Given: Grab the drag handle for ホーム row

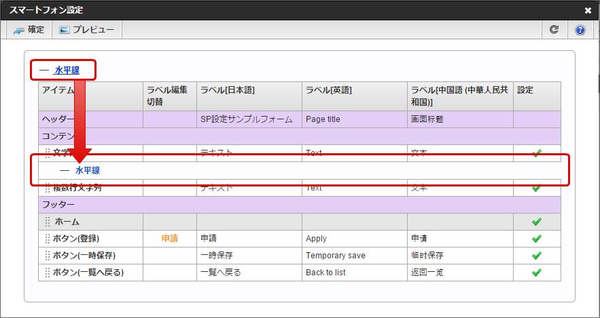Looking at the screenshot, I should (x=48, y=222).
